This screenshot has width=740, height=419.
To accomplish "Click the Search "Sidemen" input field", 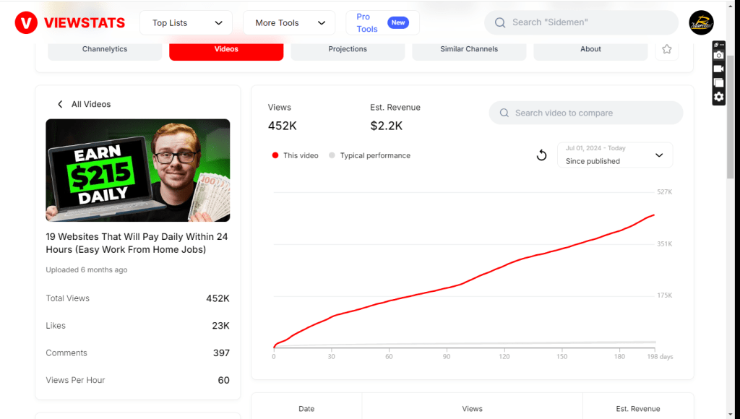I will [x=582, y=22].
